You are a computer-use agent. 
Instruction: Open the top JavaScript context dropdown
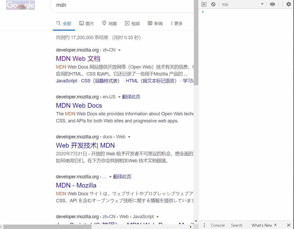[243, 4]
